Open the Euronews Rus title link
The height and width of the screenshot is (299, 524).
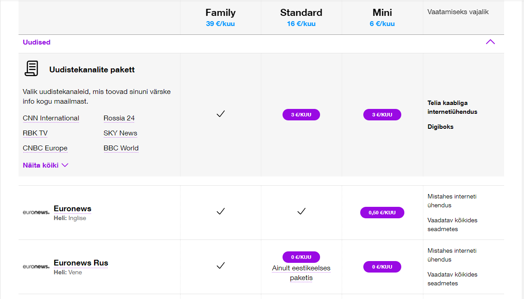tap(81, 263)
